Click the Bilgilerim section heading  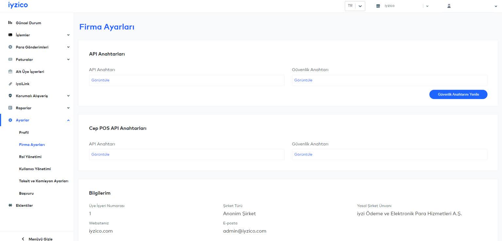(100, 193)
